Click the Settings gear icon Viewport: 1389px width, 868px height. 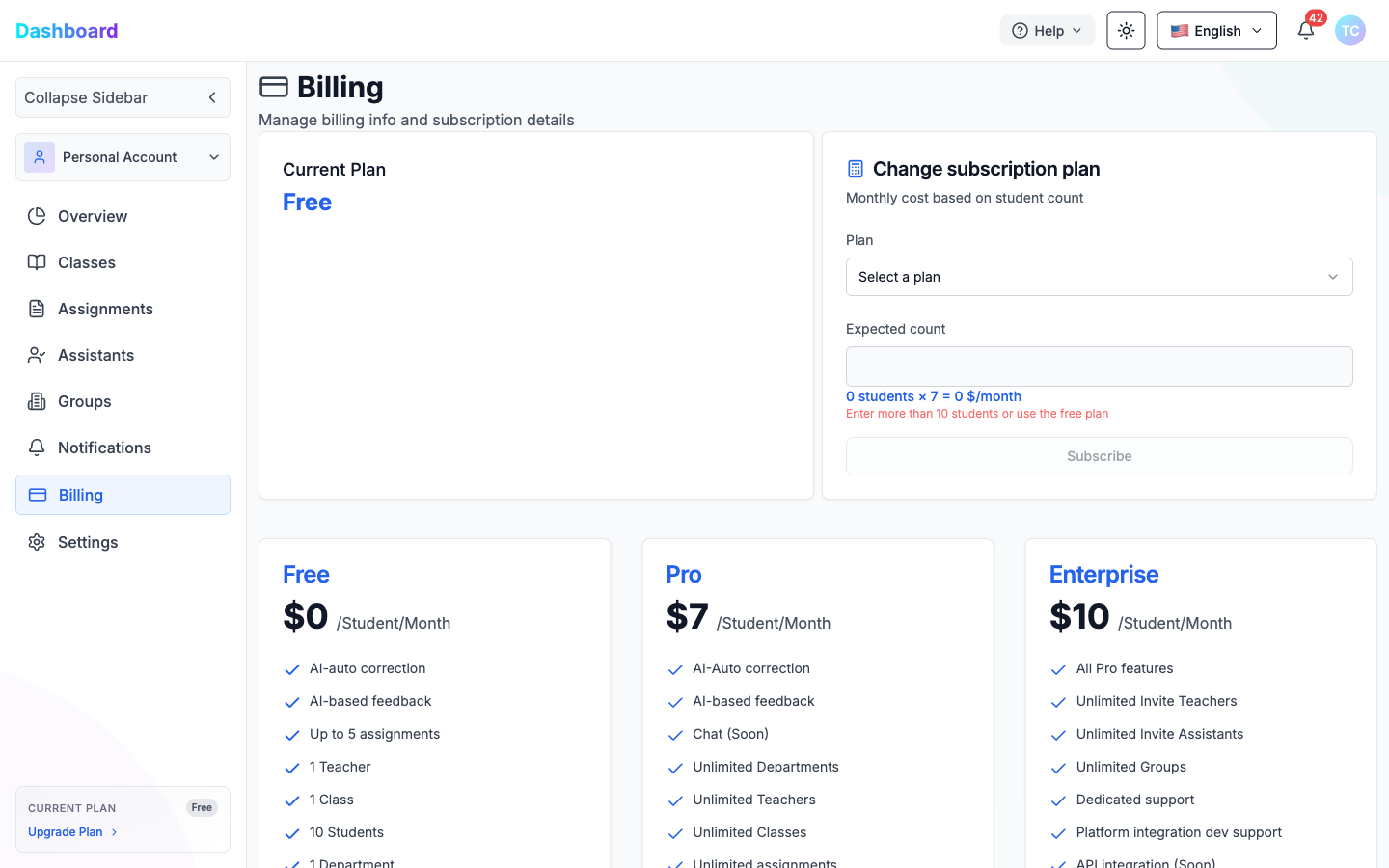point(37,542)
